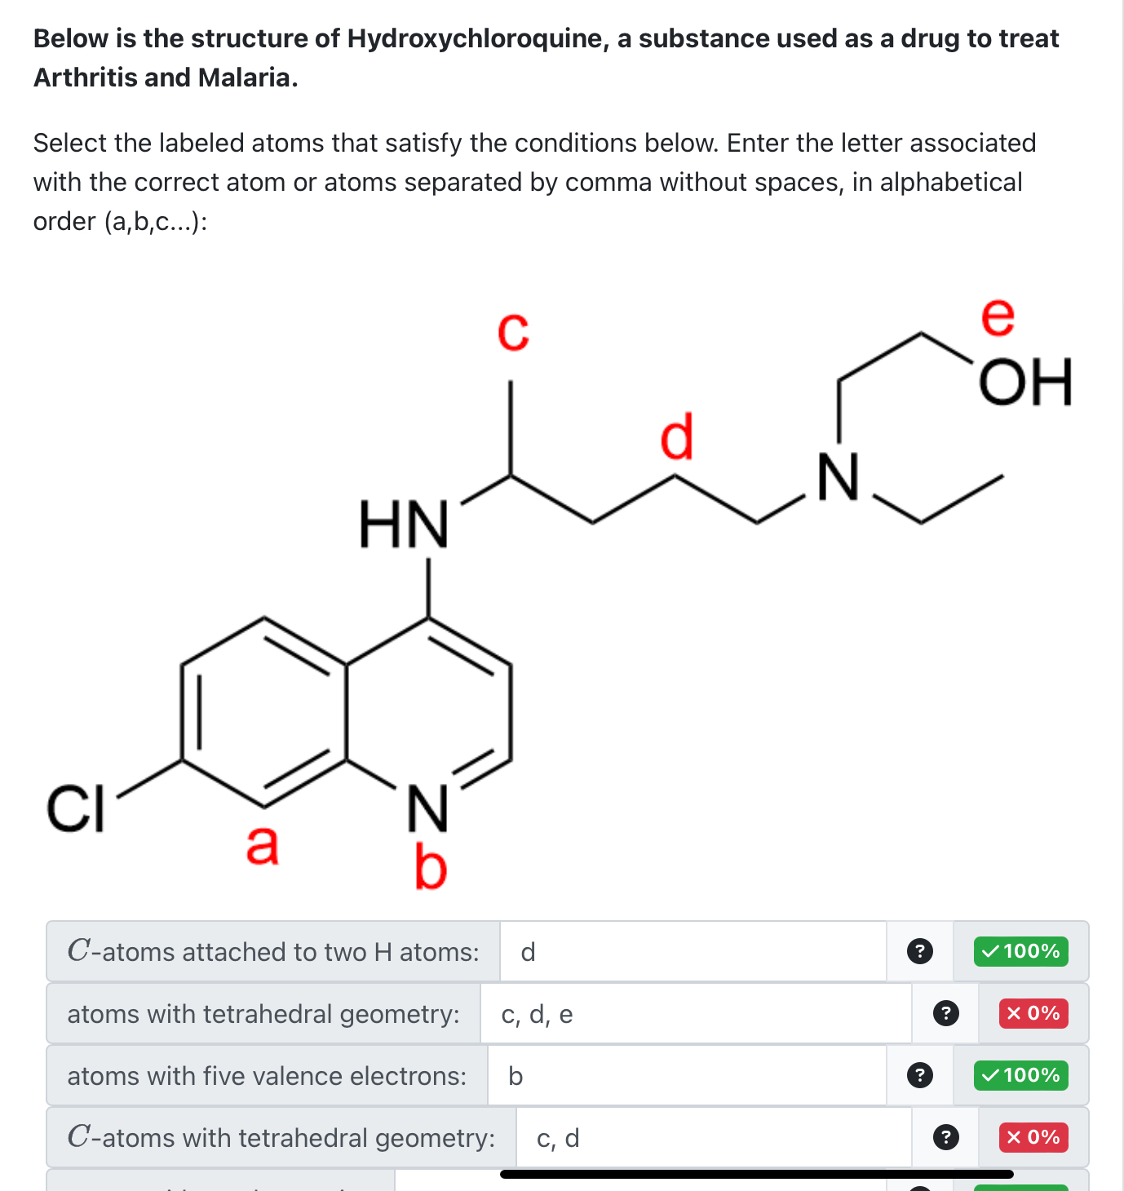Click the 100% badge on the valence electrons row

tap(1020, 1076)
